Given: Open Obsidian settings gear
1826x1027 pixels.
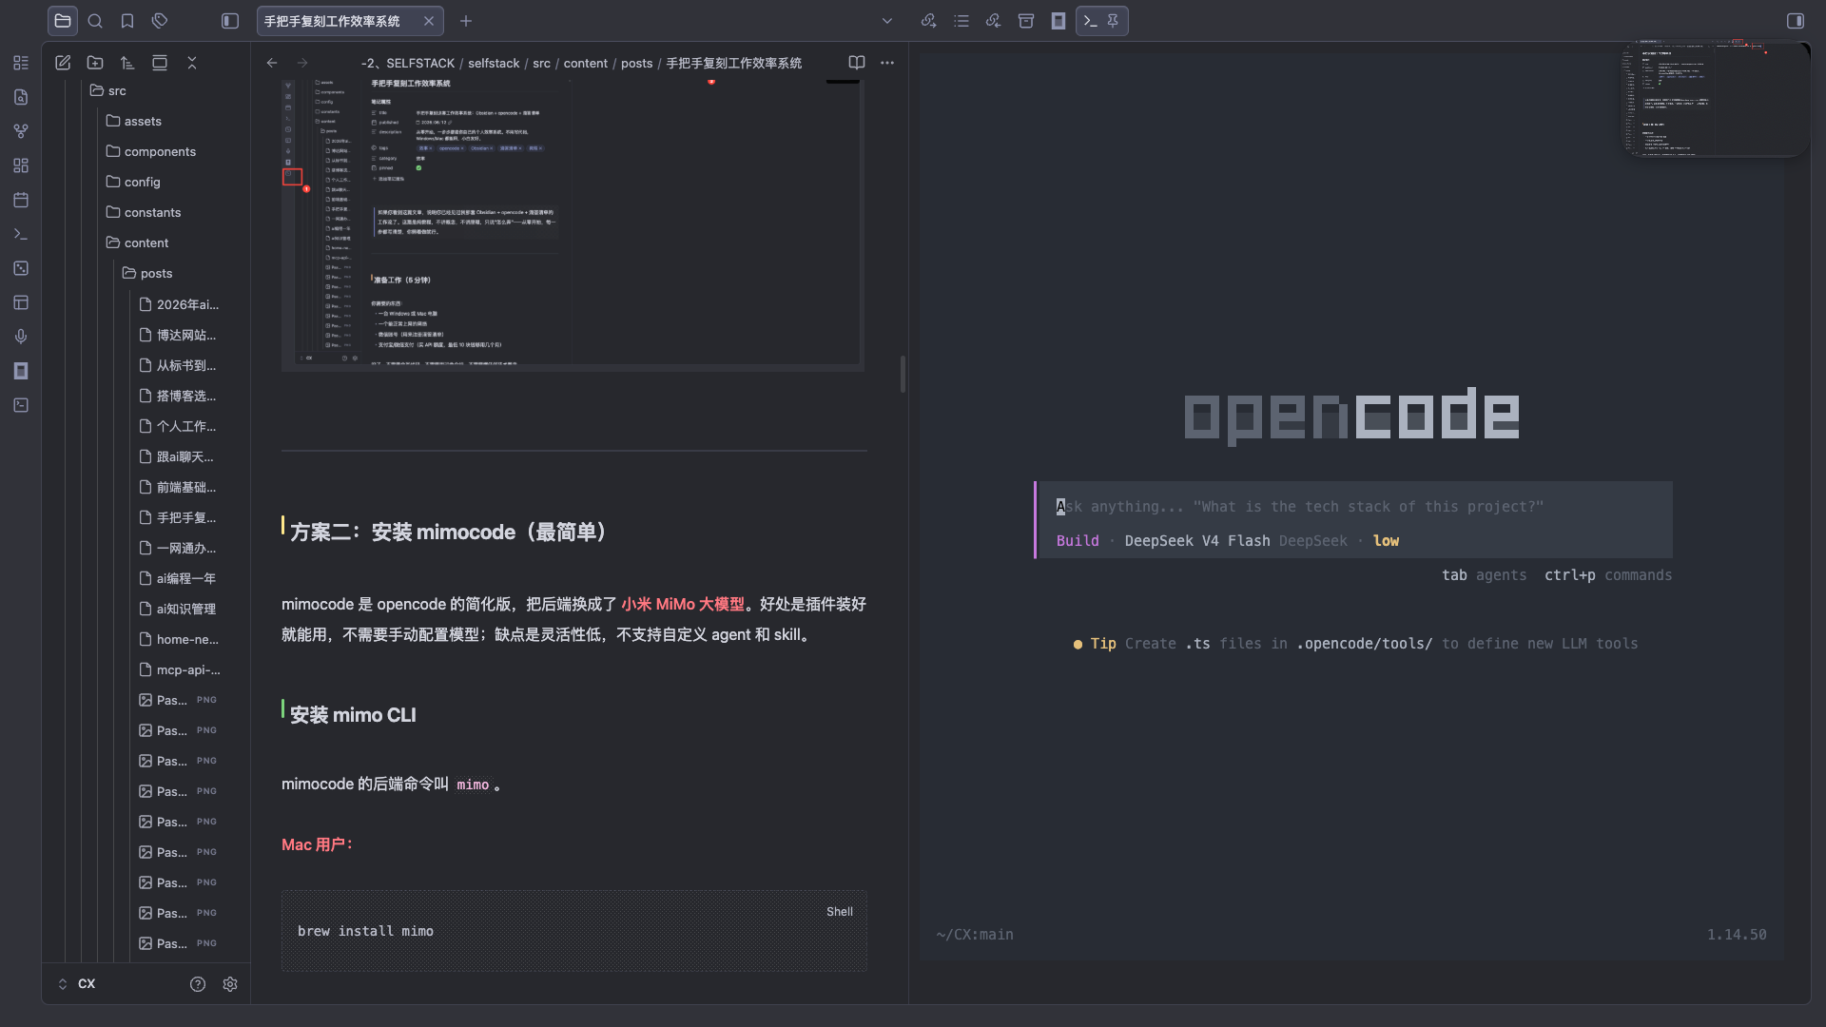Looking at the screenshot, I should (230, 984).
